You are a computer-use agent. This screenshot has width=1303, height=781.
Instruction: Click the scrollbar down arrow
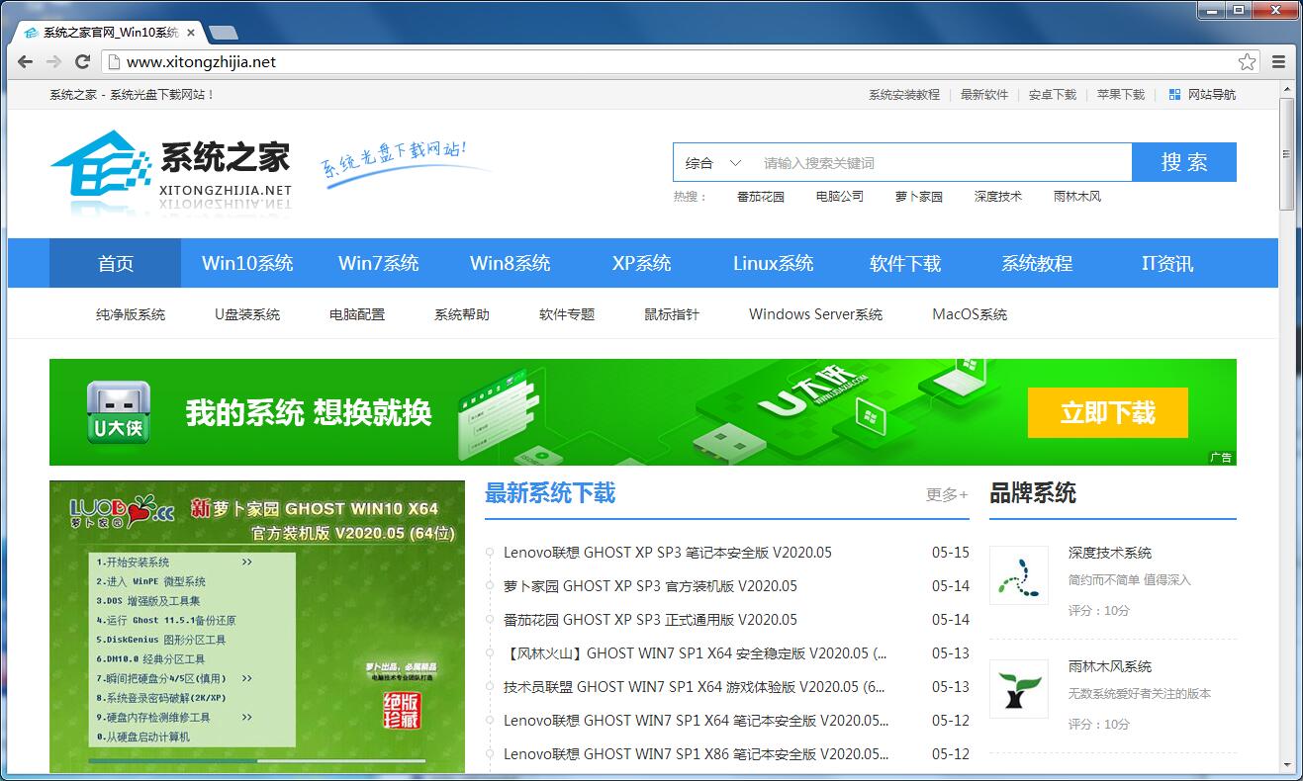(x=1286, y=765)
